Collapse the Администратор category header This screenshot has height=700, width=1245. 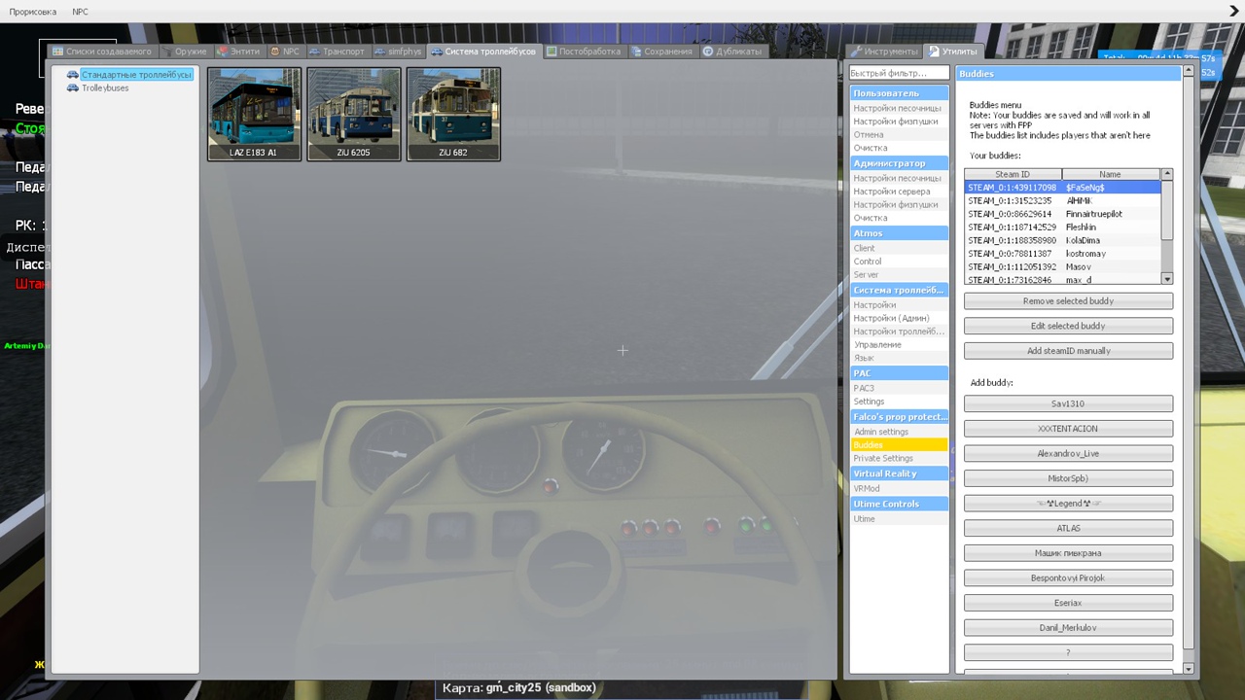pos(899,163)
